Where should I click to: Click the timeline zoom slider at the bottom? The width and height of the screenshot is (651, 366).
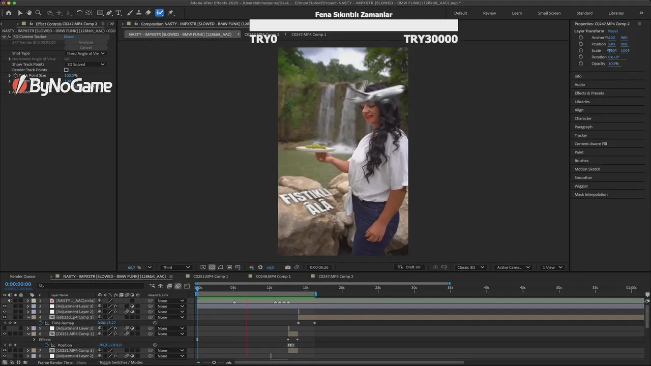(214, 362)
